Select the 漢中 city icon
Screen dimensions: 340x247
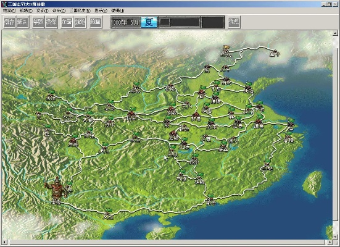pyautogui.click(x=110, y=122)
